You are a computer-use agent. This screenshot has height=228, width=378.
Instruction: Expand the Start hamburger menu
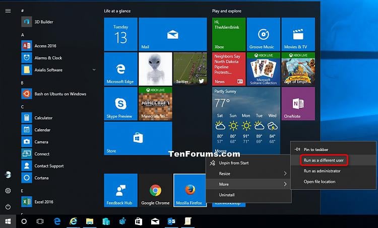(8, 11)
